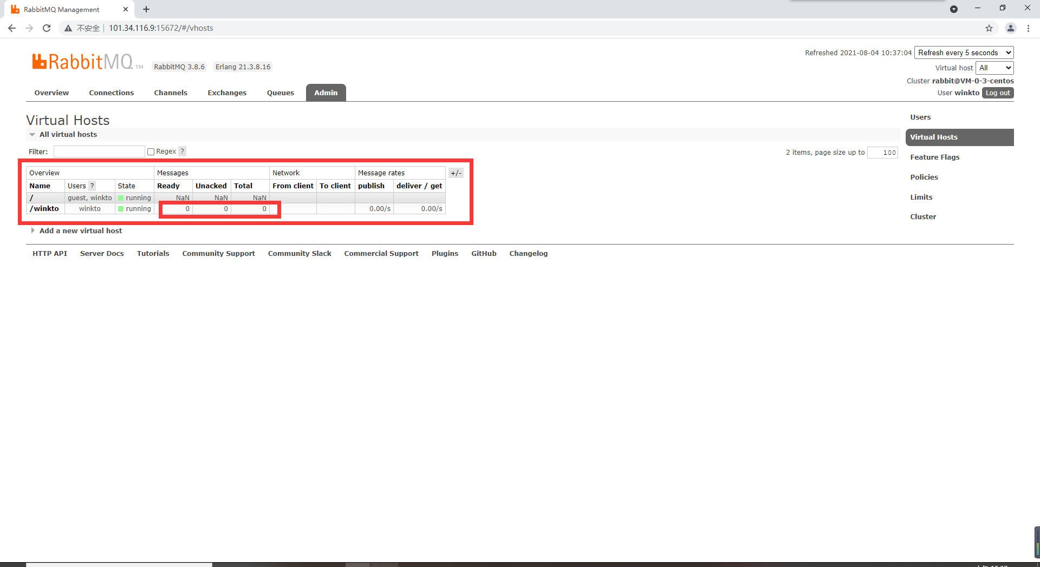Close the RabbitMQ Management tab
This screenshot has height=567, width=1040.
(126, 9)
